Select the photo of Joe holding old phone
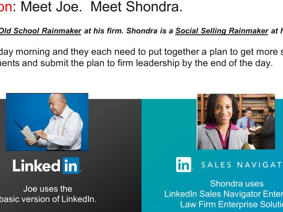 [x=47, y=122]
